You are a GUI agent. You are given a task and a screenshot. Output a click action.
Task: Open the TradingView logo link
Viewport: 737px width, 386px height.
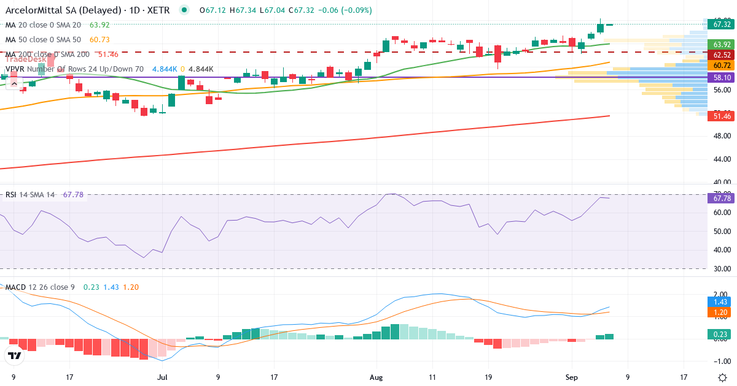(x=14, y=355)
